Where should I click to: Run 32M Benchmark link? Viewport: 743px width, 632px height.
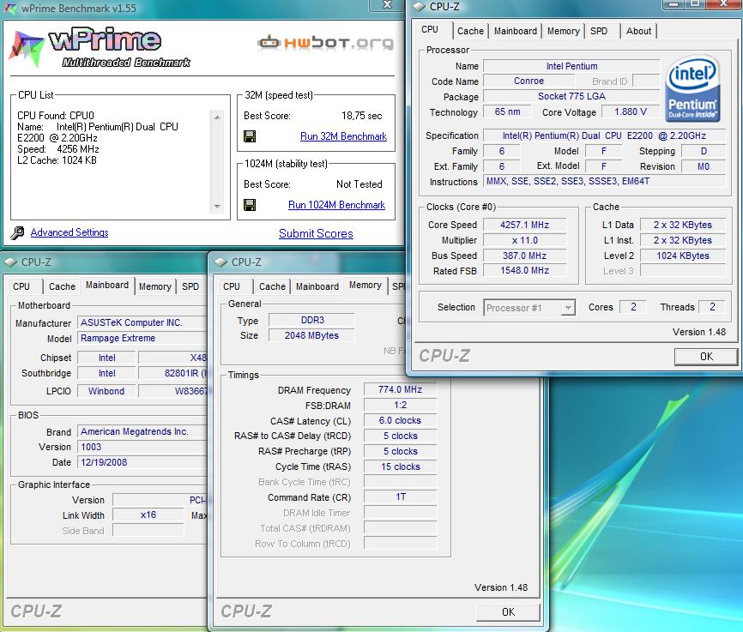click(x=343, y=136)
